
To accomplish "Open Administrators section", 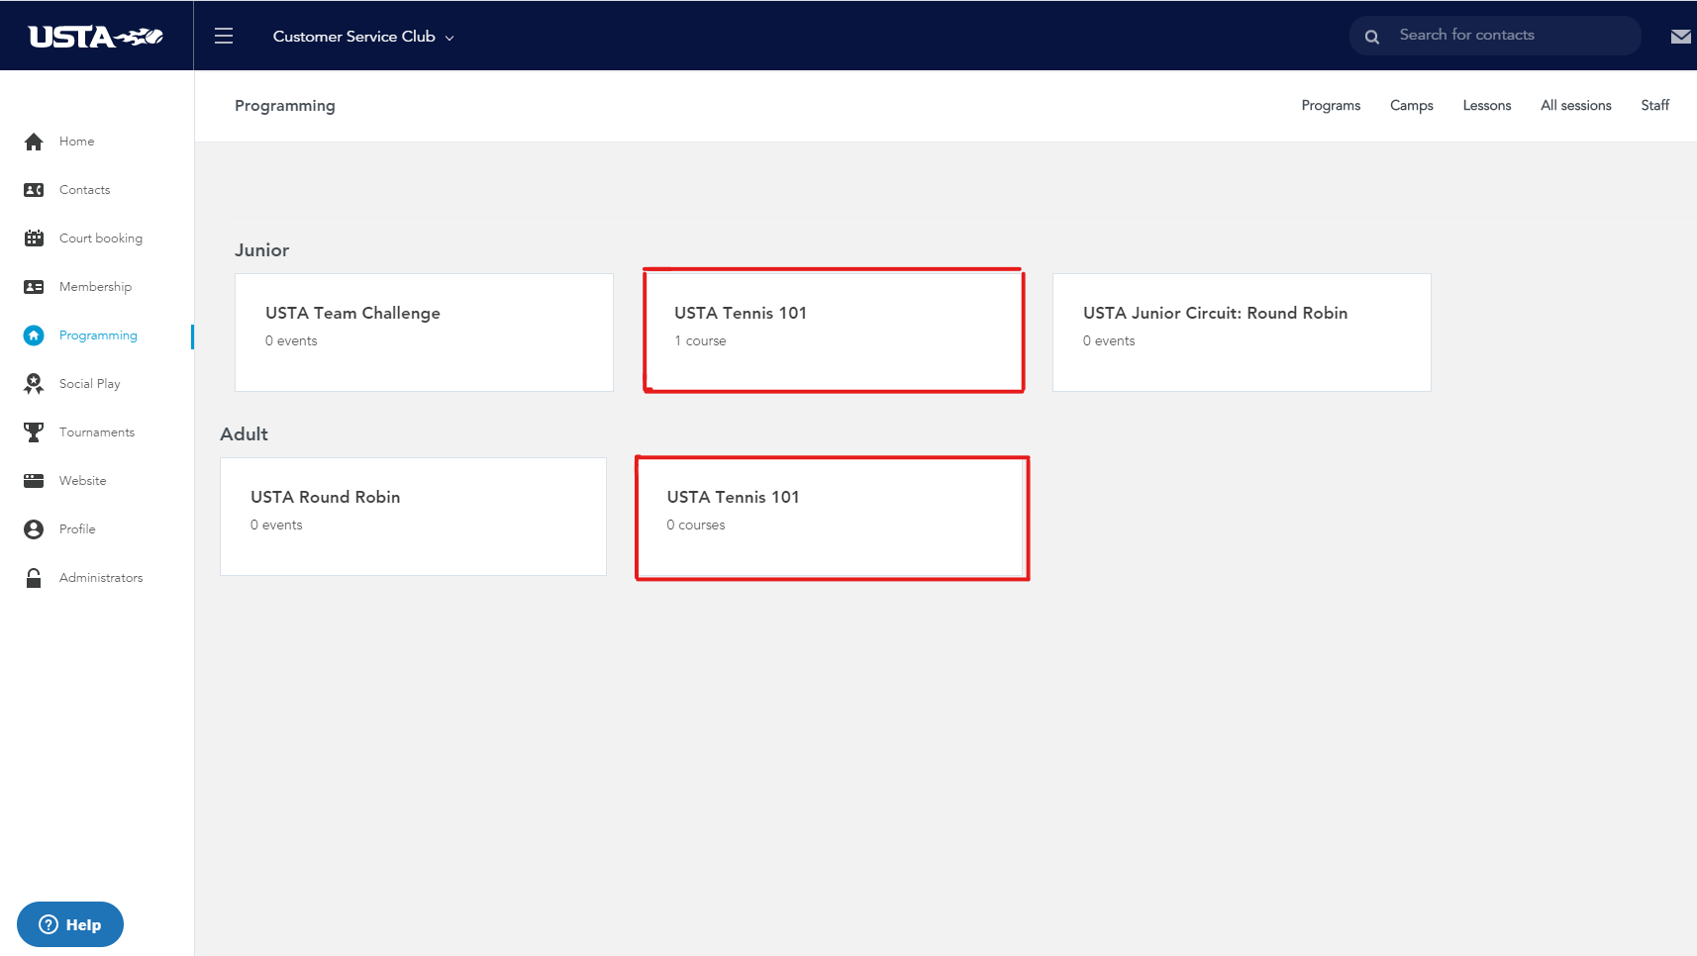I will [x=100, y=578].
